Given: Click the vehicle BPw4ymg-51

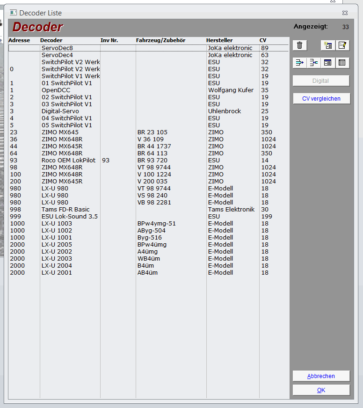Looking at the screenshot, I should click(x=157, y=224).
